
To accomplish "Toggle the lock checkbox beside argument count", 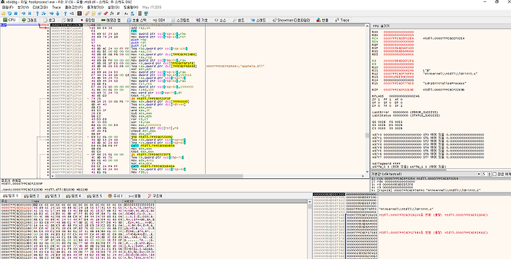I will click(x=494, y=174).
